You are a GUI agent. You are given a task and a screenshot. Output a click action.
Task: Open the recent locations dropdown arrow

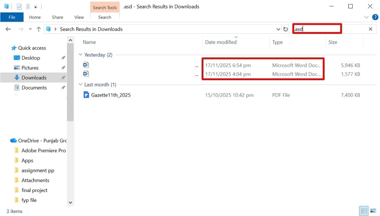click(x=30, y=29)
